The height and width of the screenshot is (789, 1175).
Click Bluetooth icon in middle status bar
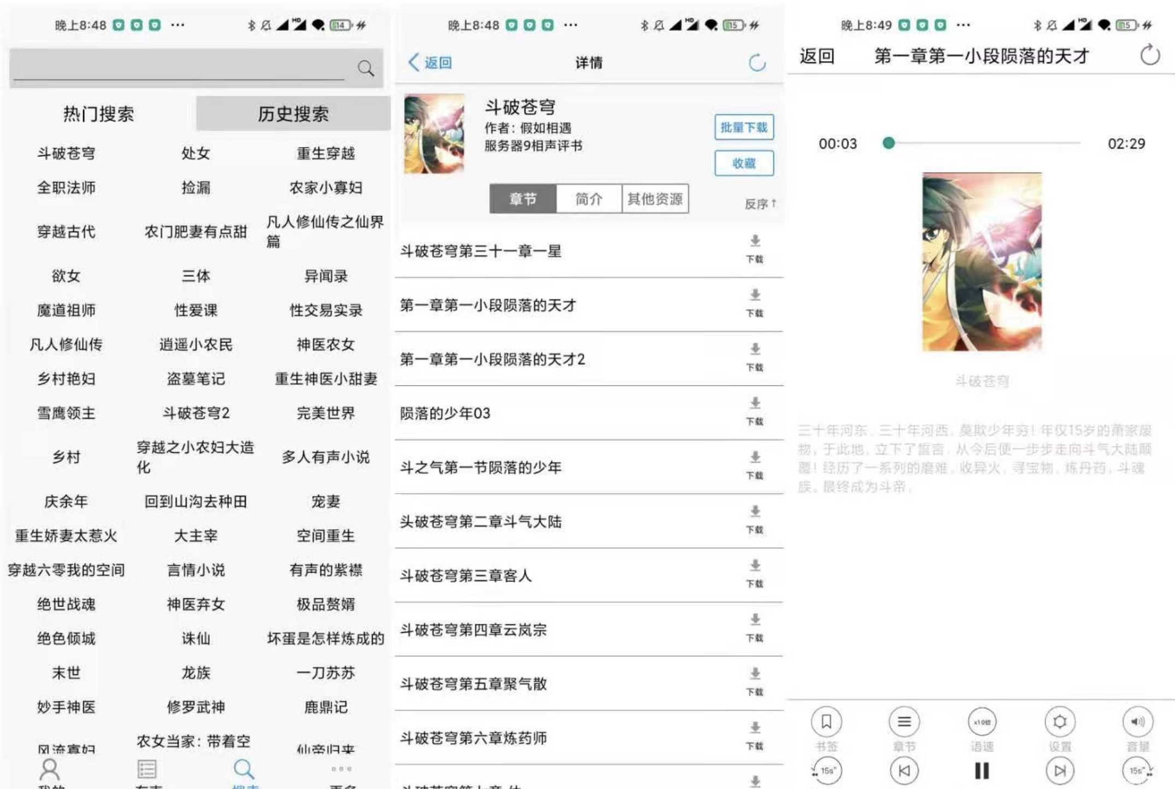[x=644, y=25]
